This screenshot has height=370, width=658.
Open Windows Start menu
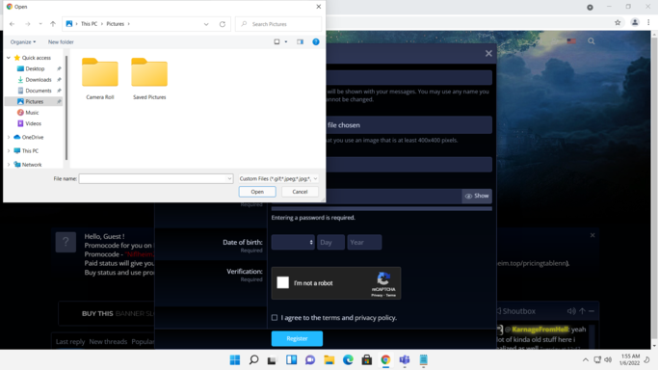point(235,359)
